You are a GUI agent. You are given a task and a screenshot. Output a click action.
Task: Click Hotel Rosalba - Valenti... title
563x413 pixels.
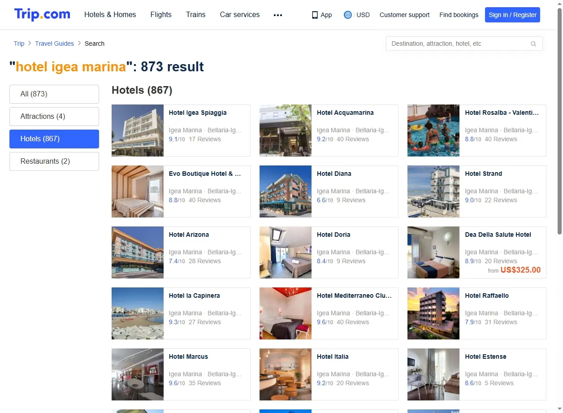tap(502, 113)
